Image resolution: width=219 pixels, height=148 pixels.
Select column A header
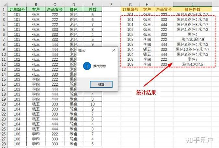(17, 5)
